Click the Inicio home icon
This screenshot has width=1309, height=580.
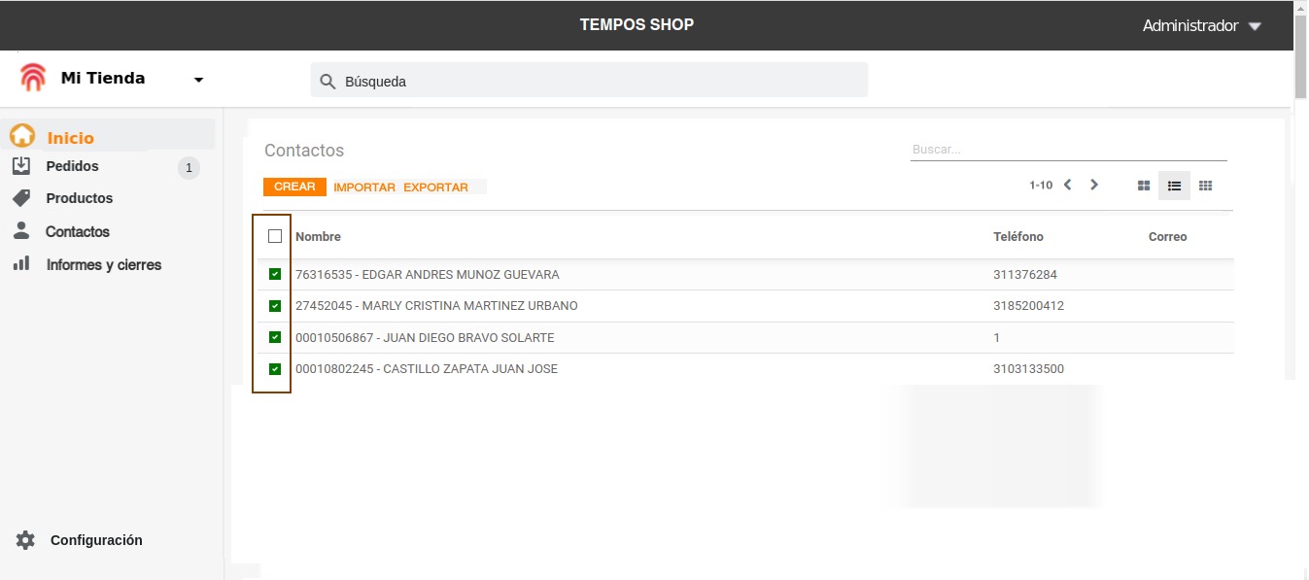click(x=21, y=137)
